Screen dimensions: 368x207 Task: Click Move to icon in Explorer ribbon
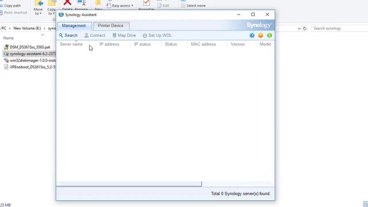39,3
